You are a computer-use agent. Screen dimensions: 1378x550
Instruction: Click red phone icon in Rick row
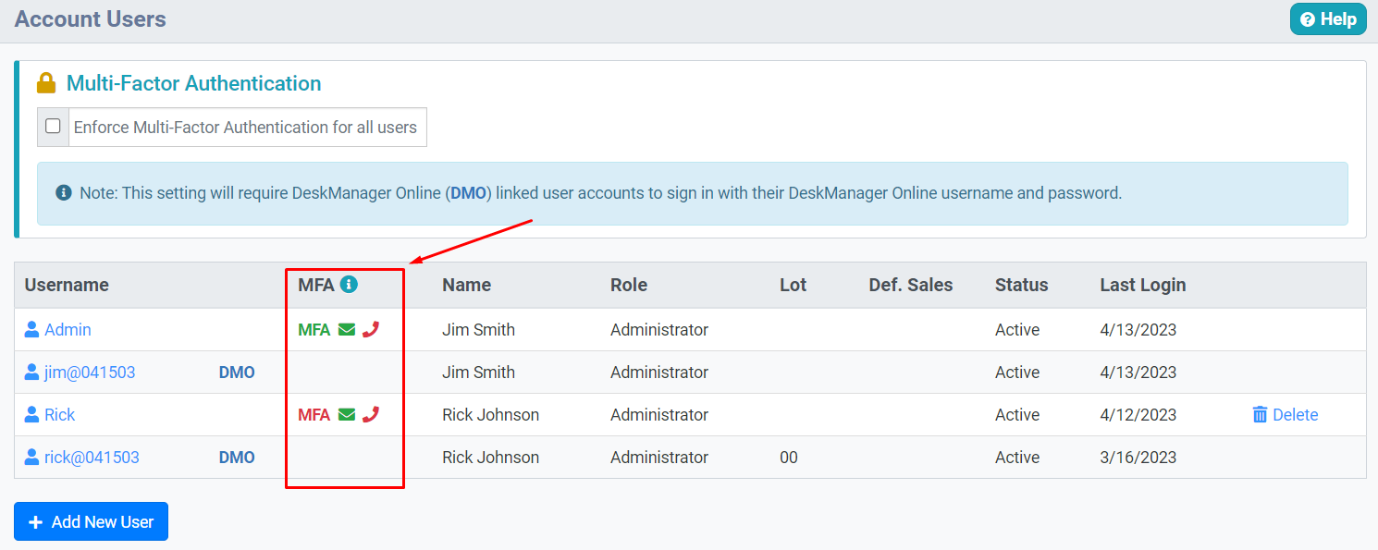pos(371,415)
